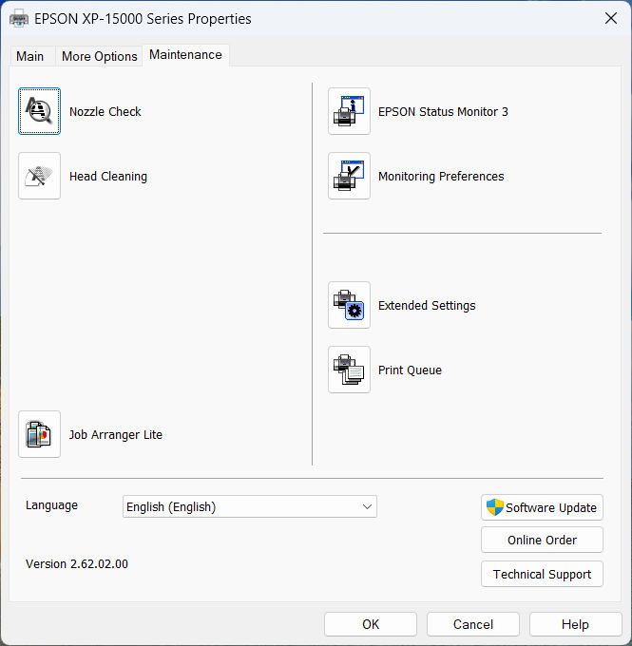Open Technical Support
632x646 pixels.
(542, 574)
